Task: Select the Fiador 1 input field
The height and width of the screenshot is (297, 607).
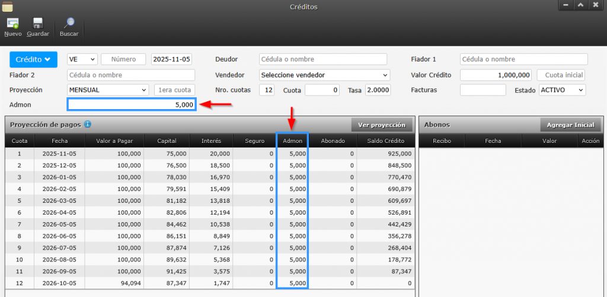Action: [523, 59]
